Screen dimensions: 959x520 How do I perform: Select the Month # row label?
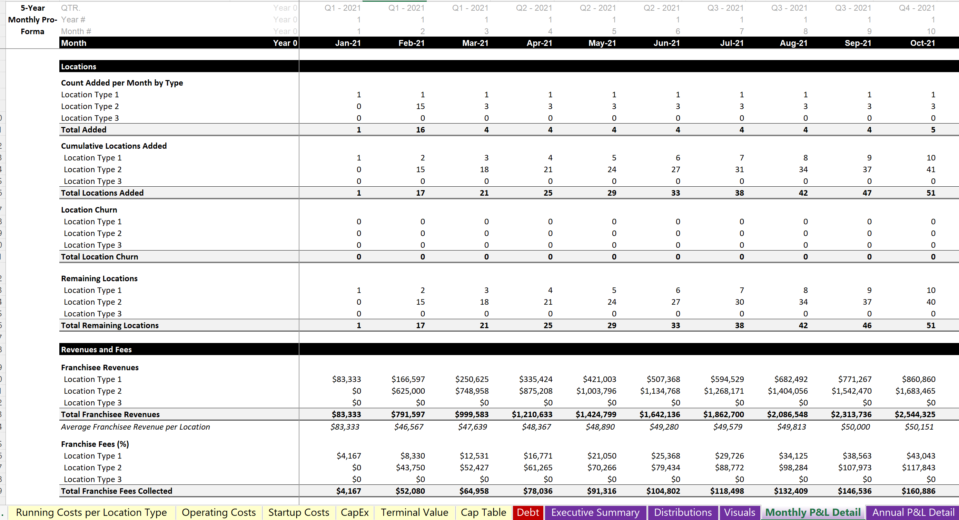tap(76, 31)
